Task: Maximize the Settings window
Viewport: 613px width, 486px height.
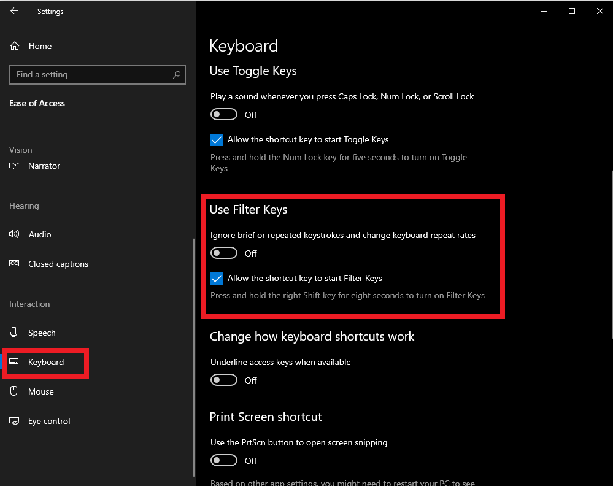Action: pos(571,11)
